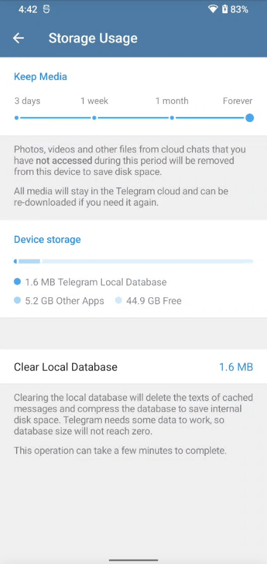Tap the Clear Local Database row
This screenshot has width=267, height=564.
(x=133, y=366)
